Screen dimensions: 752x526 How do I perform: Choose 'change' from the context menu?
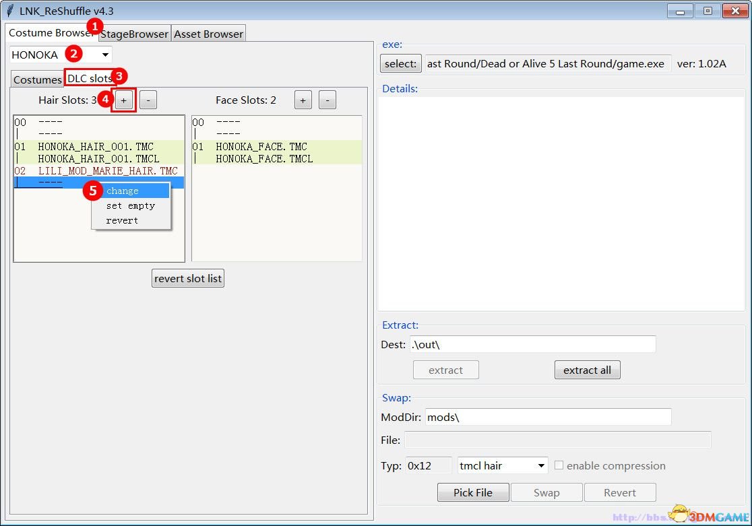pyautogui.click(x=123, y=191)
